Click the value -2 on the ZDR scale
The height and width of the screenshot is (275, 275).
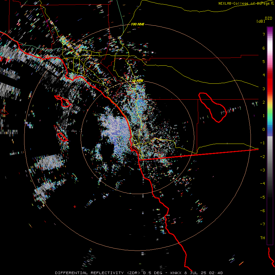(262, 157)
